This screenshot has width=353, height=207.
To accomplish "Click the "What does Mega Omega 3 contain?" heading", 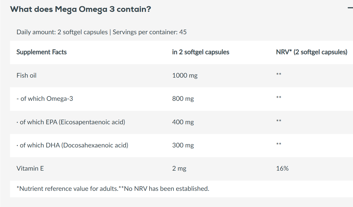I will tap(80, 9).
